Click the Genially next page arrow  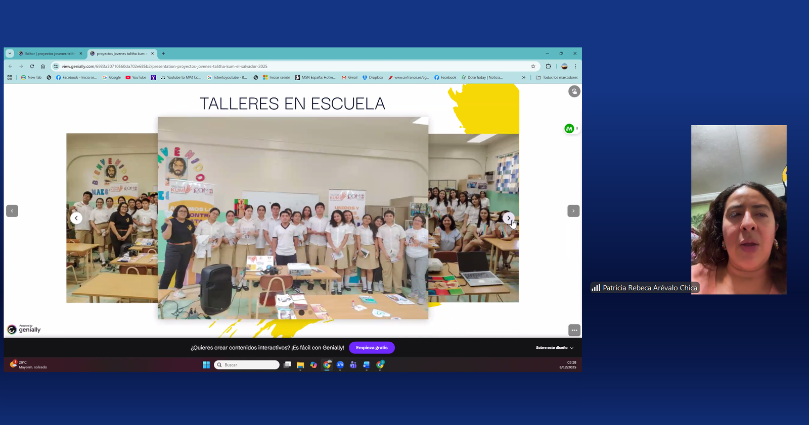point(573,211)
